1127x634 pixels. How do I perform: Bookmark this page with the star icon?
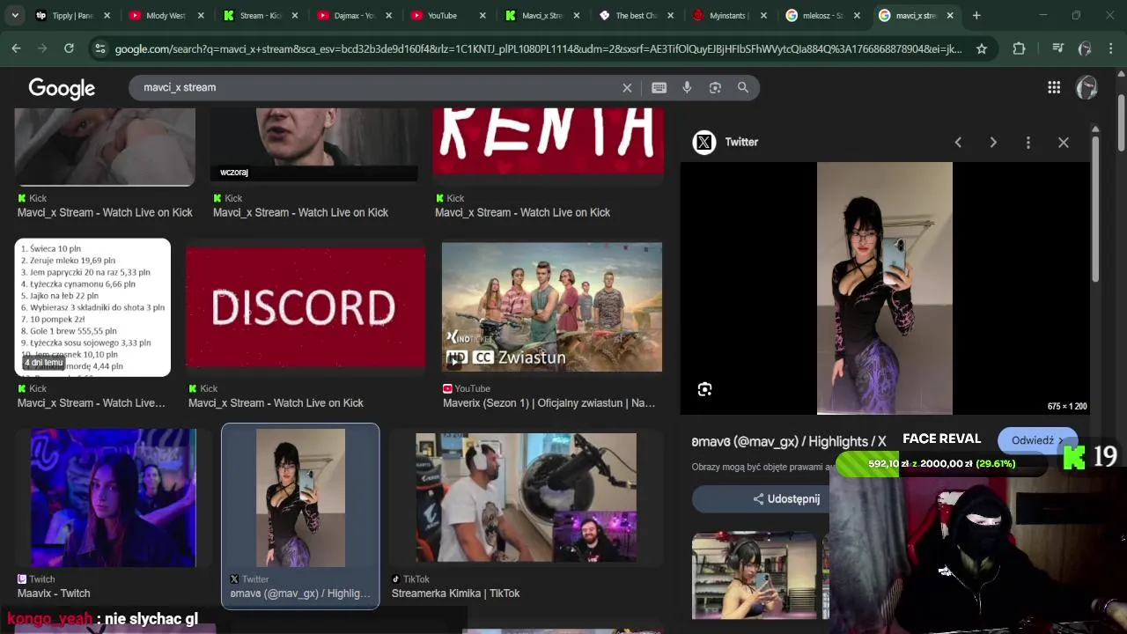pos(982,48)
